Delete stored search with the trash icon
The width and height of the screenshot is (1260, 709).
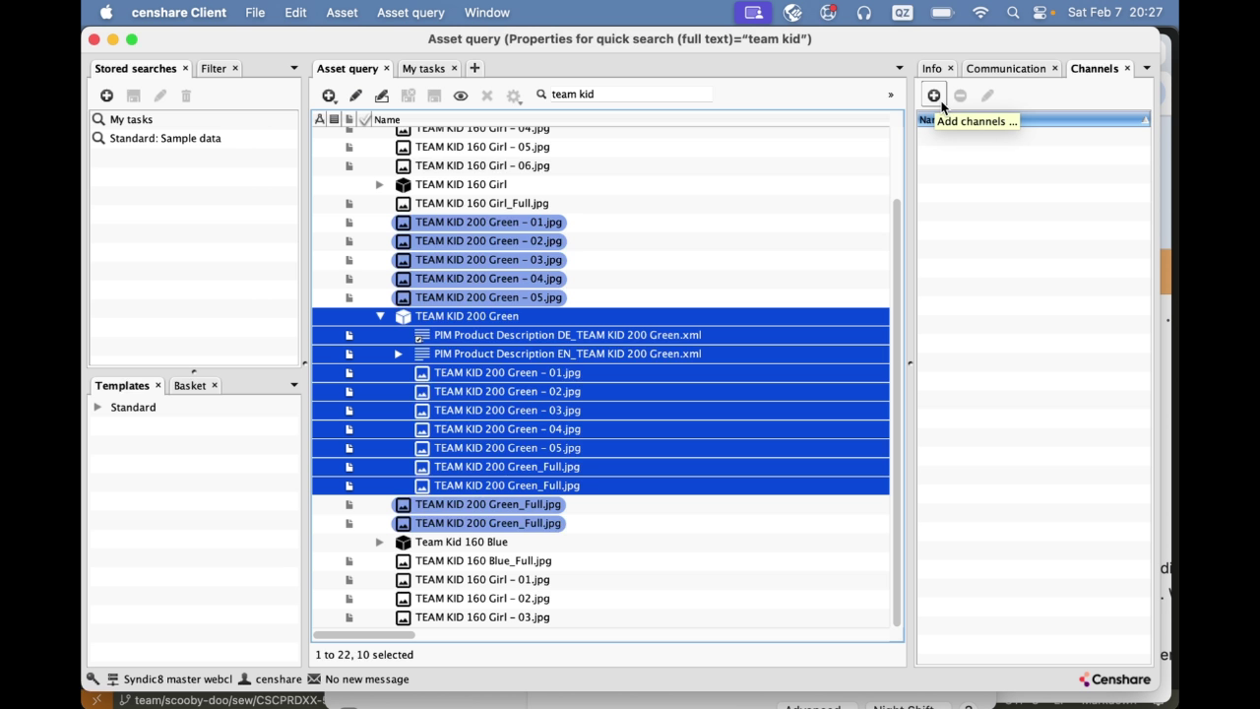[185, 96]
